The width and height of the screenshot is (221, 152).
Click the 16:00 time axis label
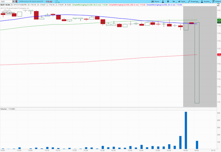coord(185,151)
